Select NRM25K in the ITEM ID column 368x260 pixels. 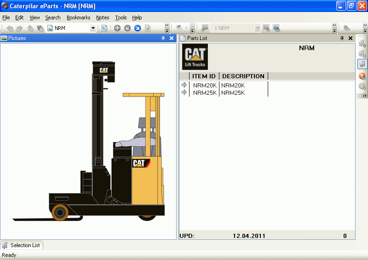tap(205, 93)
